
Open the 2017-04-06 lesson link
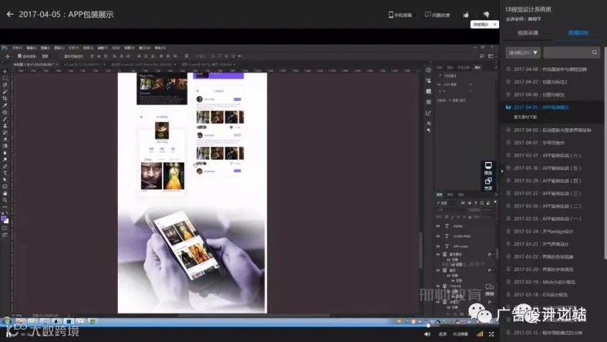pyautogui.click(x=539, y=94)
